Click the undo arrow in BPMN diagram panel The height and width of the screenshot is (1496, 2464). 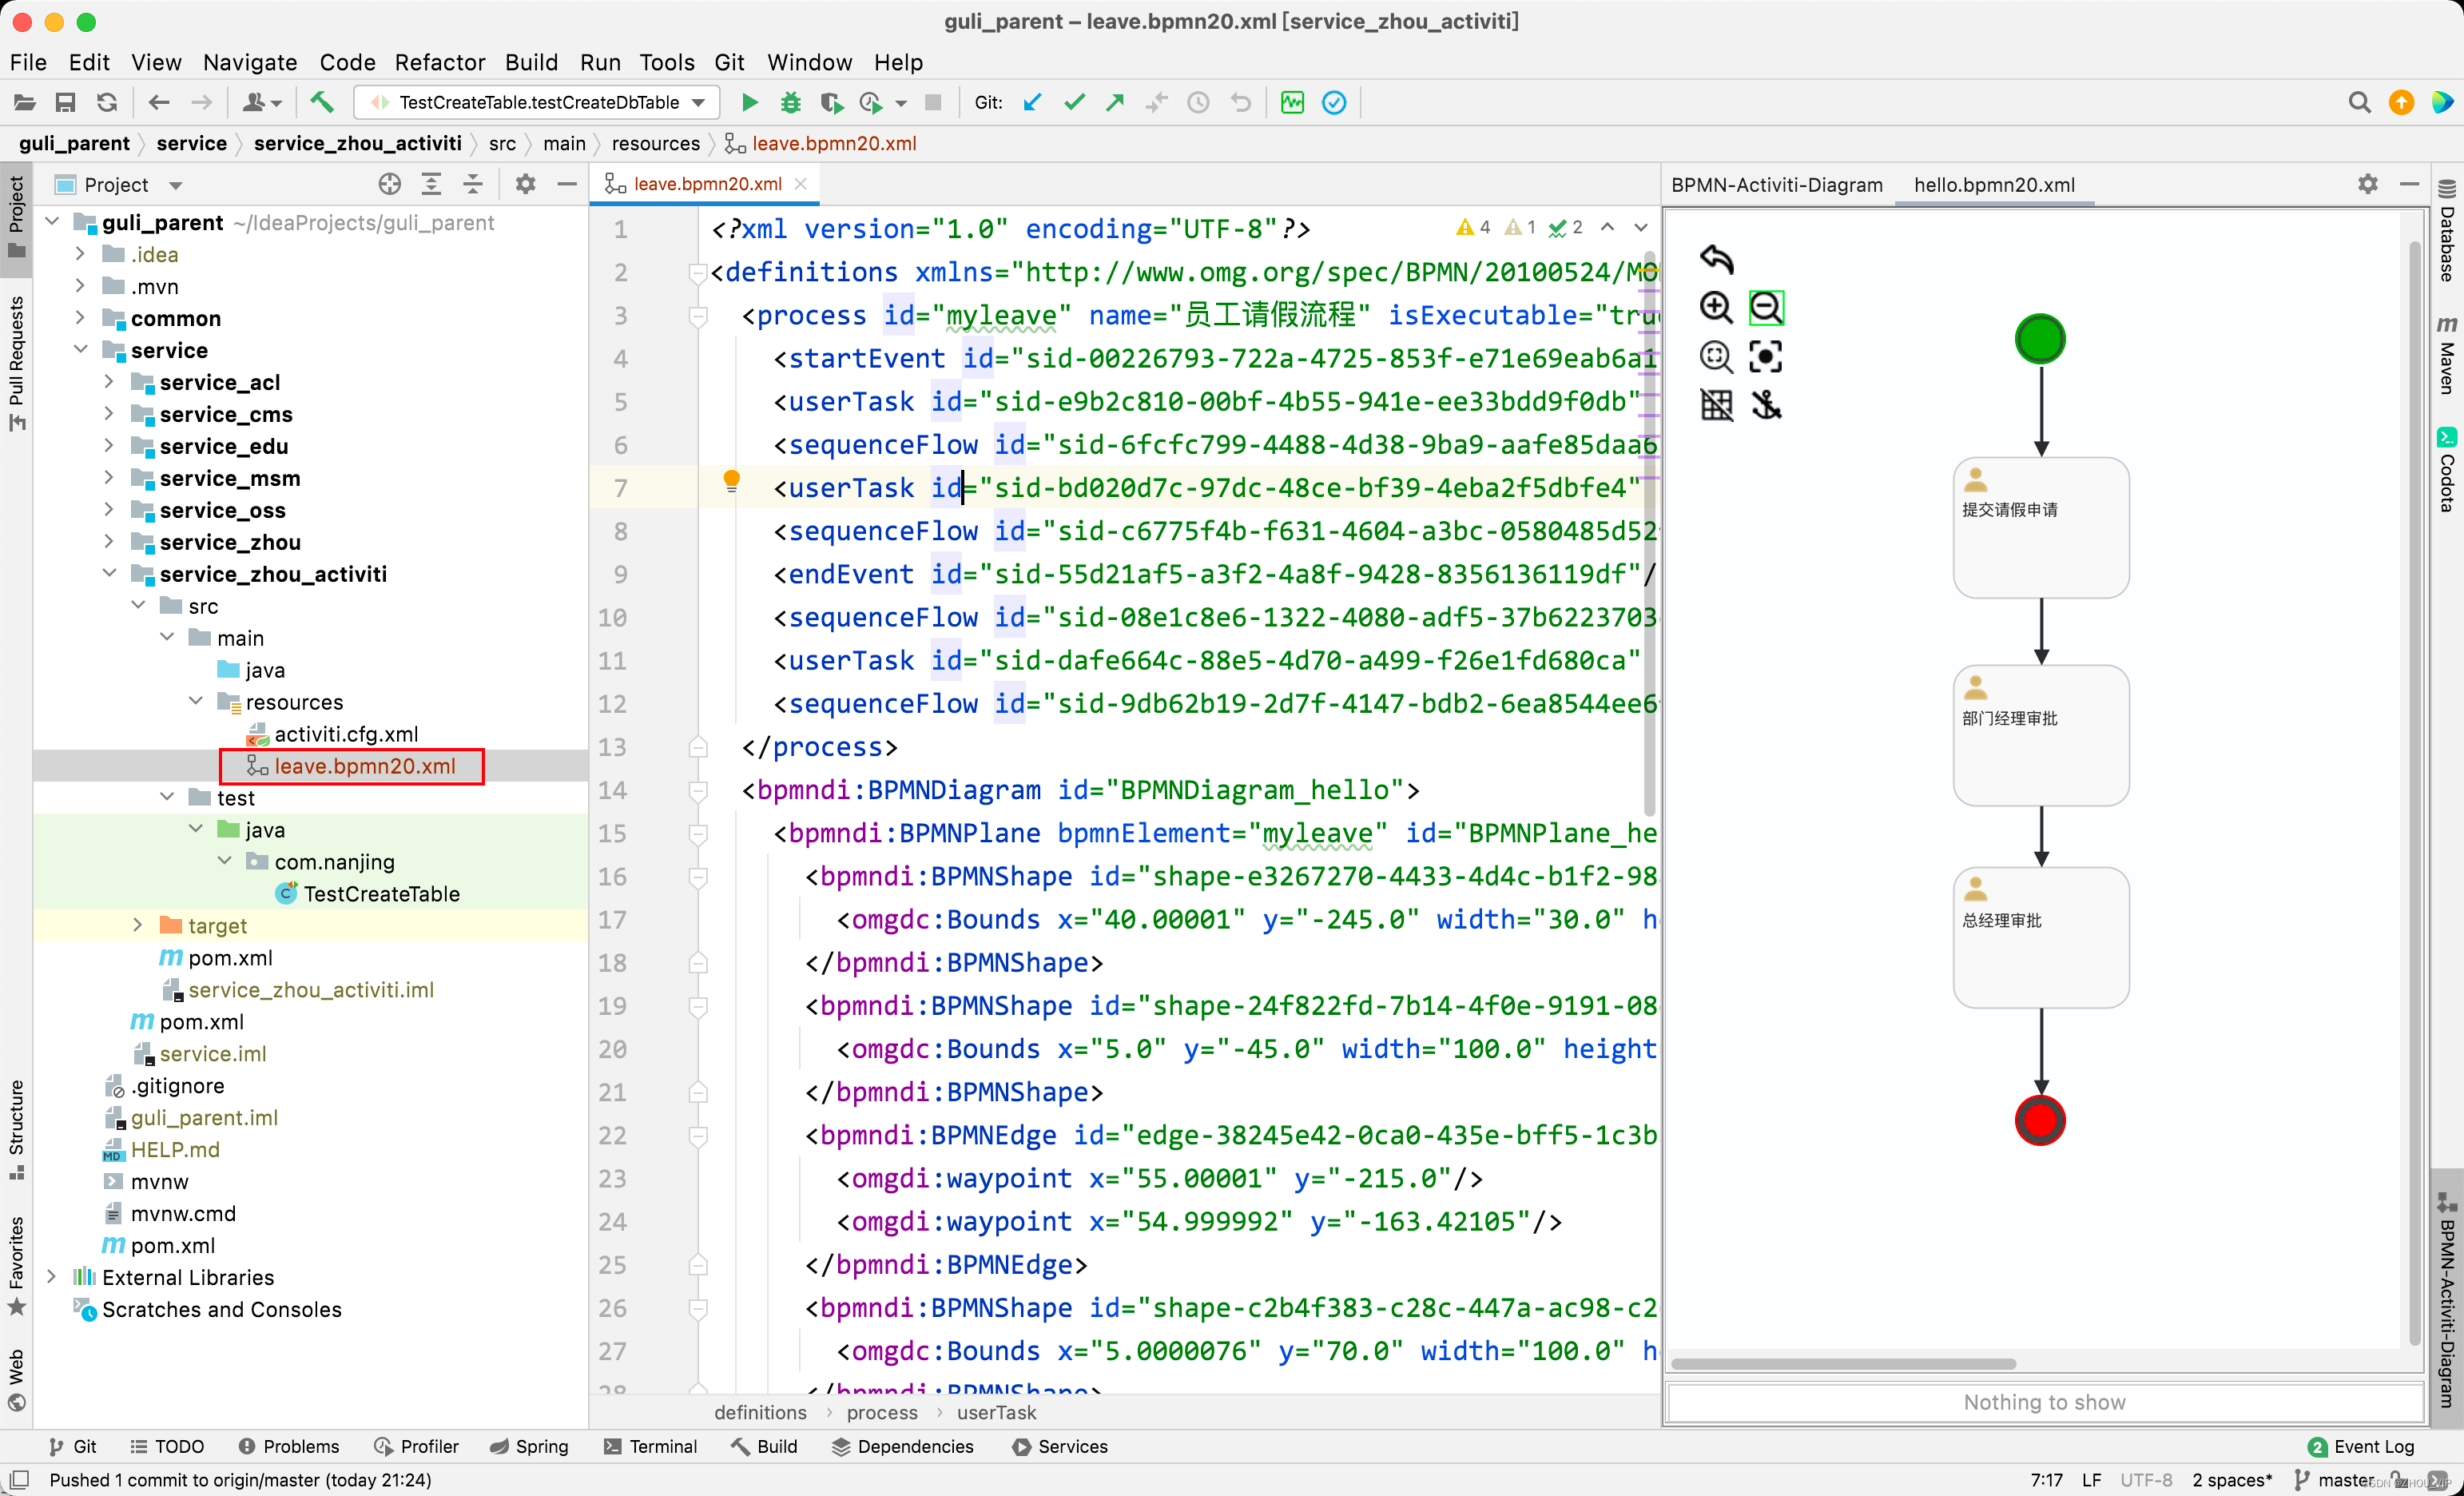[x=1716, y=259]
